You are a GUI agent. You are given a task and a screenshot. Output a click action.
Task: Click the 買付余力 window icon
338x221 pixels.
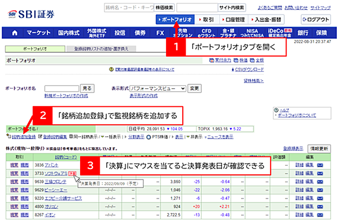(x=212, y=61)
